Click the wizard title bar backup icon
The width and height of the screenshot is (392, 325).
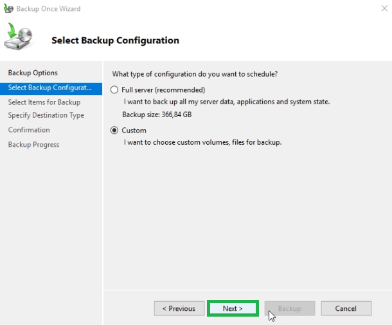[8, 8]
